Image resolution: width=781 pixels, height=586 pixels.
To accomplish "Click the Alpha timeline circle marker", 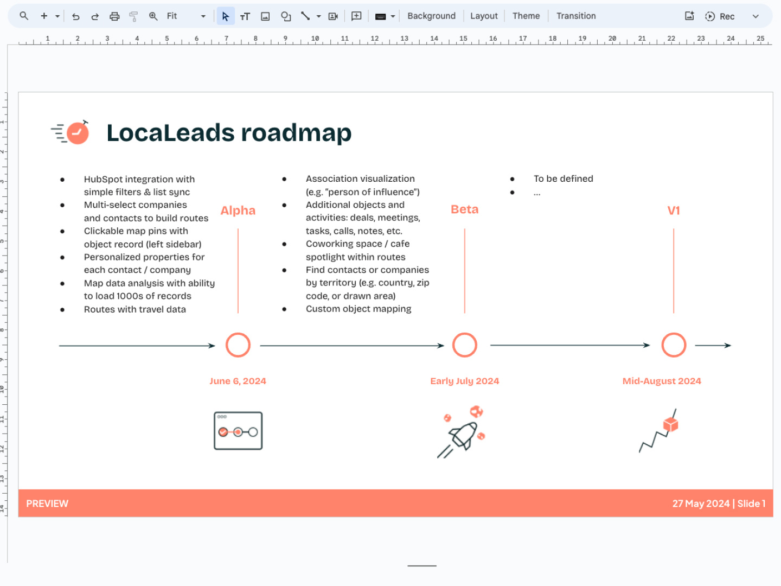I will pyautogui.click(x=238, y=345).
